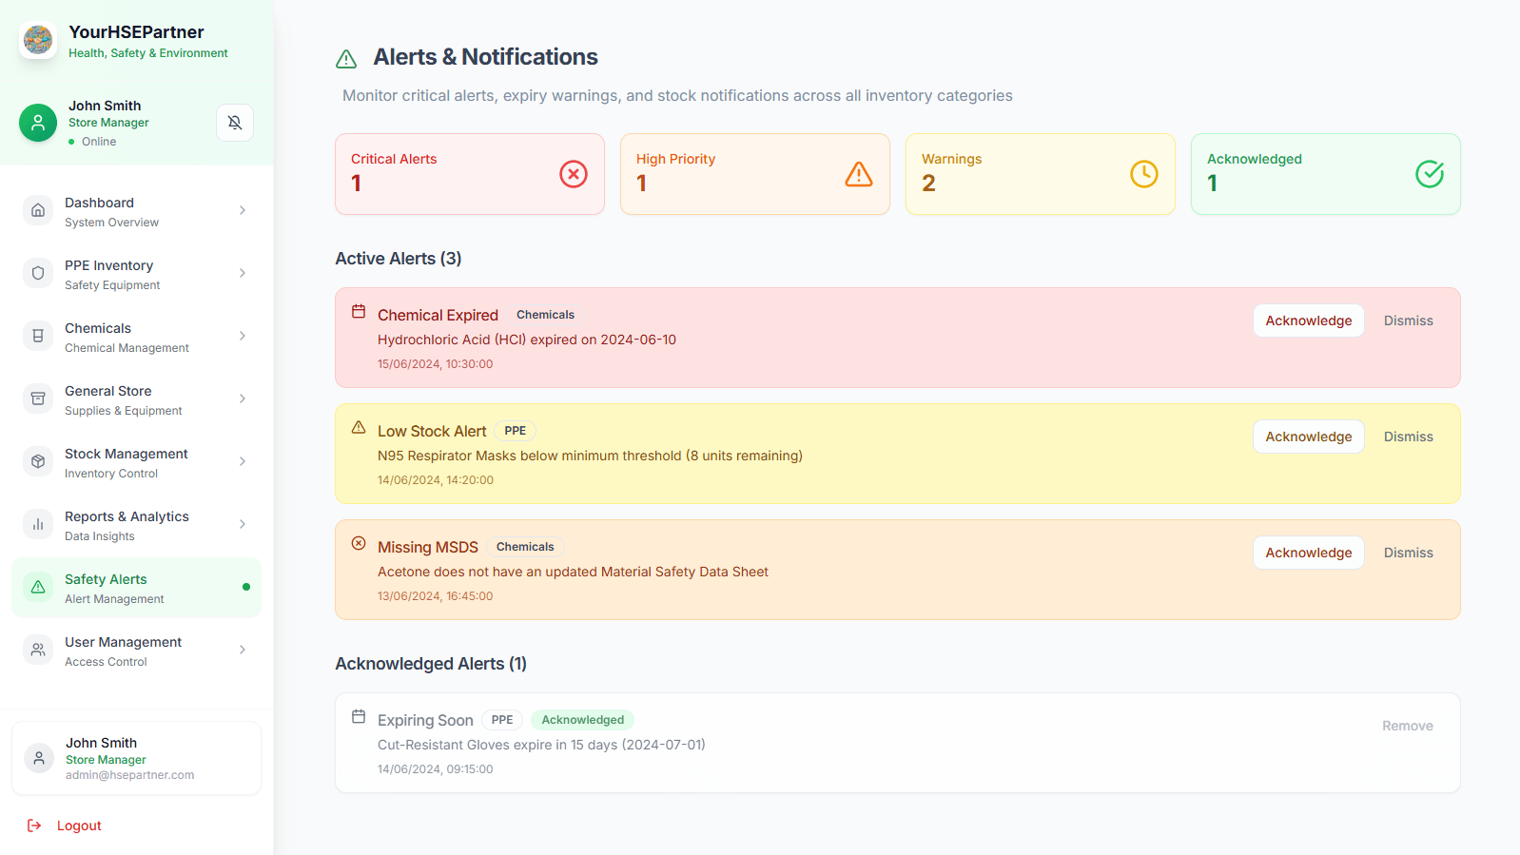
Task: Click the Reports & Analytics chart icon
Action: click(x=38, y=524)
